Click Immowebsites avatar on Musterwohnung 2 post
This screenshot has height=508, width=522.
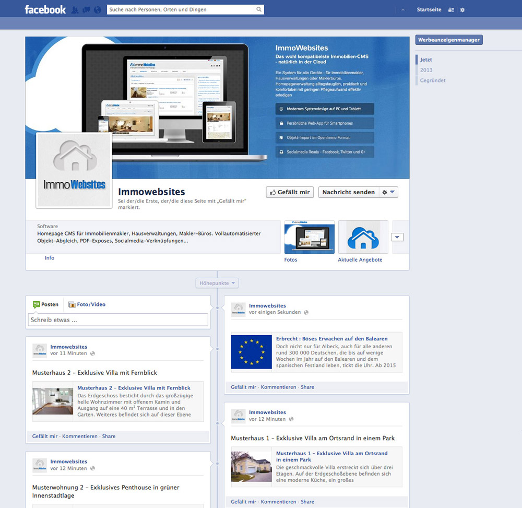point(40,465)
